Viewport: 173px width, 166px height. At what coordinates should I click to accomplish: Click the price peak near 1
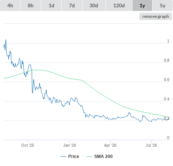(6, 40)
